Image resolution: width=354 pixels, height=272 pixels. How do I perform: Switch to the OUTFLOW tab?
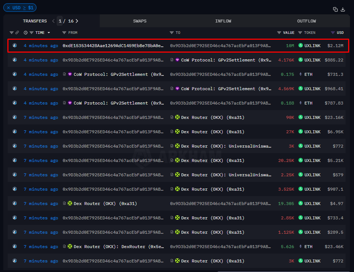(x=306, y=21)
